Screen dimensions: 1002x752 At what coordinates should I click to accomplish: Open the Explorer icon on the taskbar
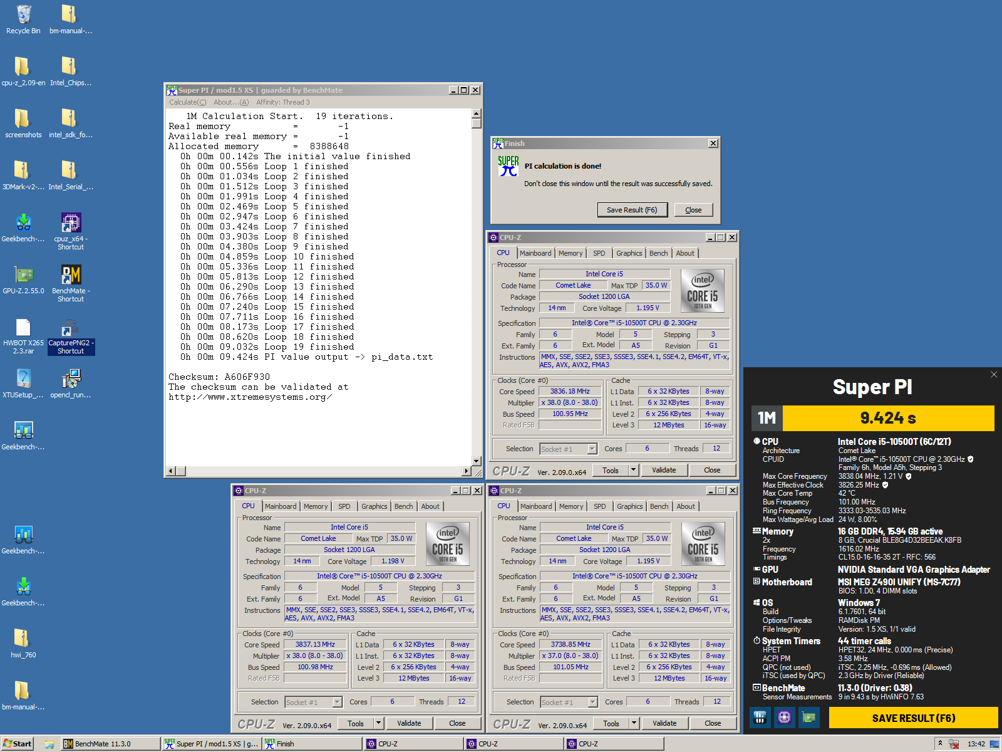point(49,744)
